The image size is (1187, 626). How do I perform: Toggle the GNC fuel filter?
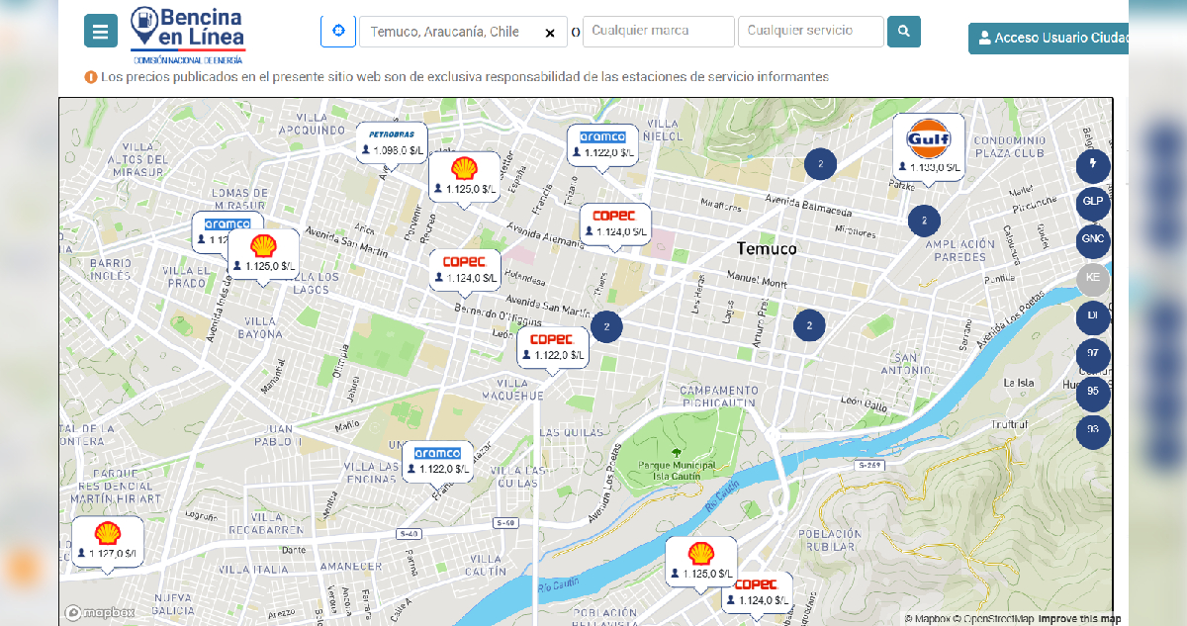tap(1093, 239)
